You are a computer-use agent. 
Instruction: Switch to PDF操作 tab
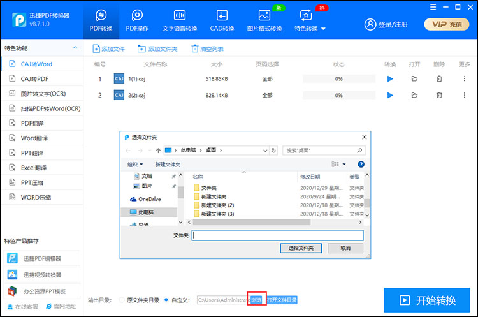tap(137, 21)
